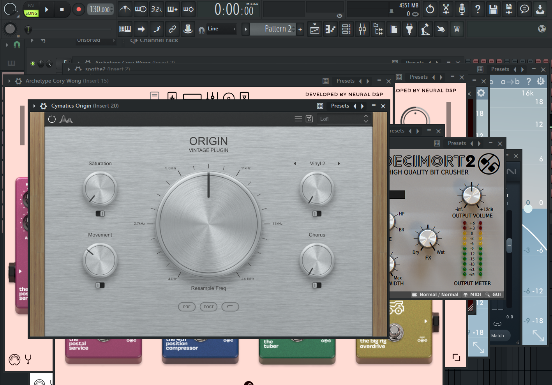Image resolution: width=552 pixels, height=385 pixels.
Task: Click the render-to-audio save icon
Action: pyautogui.click(x=509, y=9)
